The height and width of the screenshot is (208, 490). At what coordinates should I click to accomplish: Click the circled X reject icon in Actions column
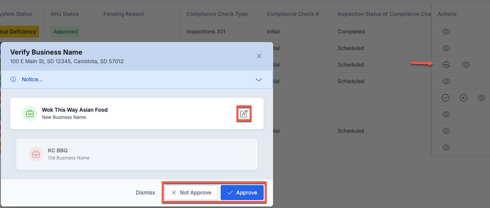[x=464, y=98]
